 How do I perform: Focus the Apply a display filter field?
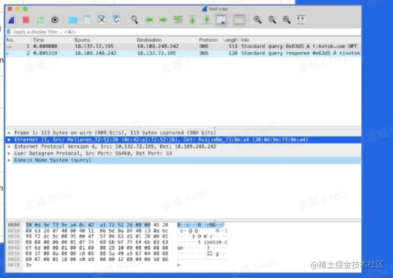click(186, 32)
